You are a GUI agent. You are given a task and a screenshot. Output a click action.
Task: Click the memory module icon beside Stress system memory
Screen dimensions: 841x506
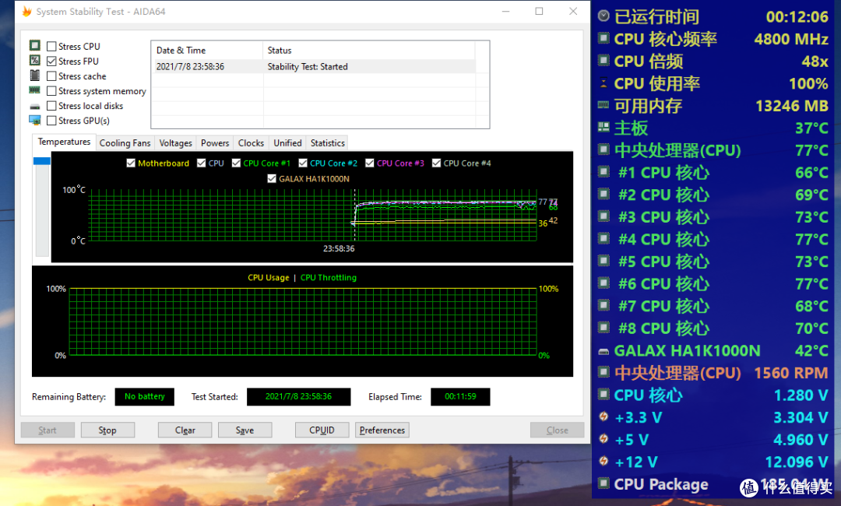coord(35,90)
